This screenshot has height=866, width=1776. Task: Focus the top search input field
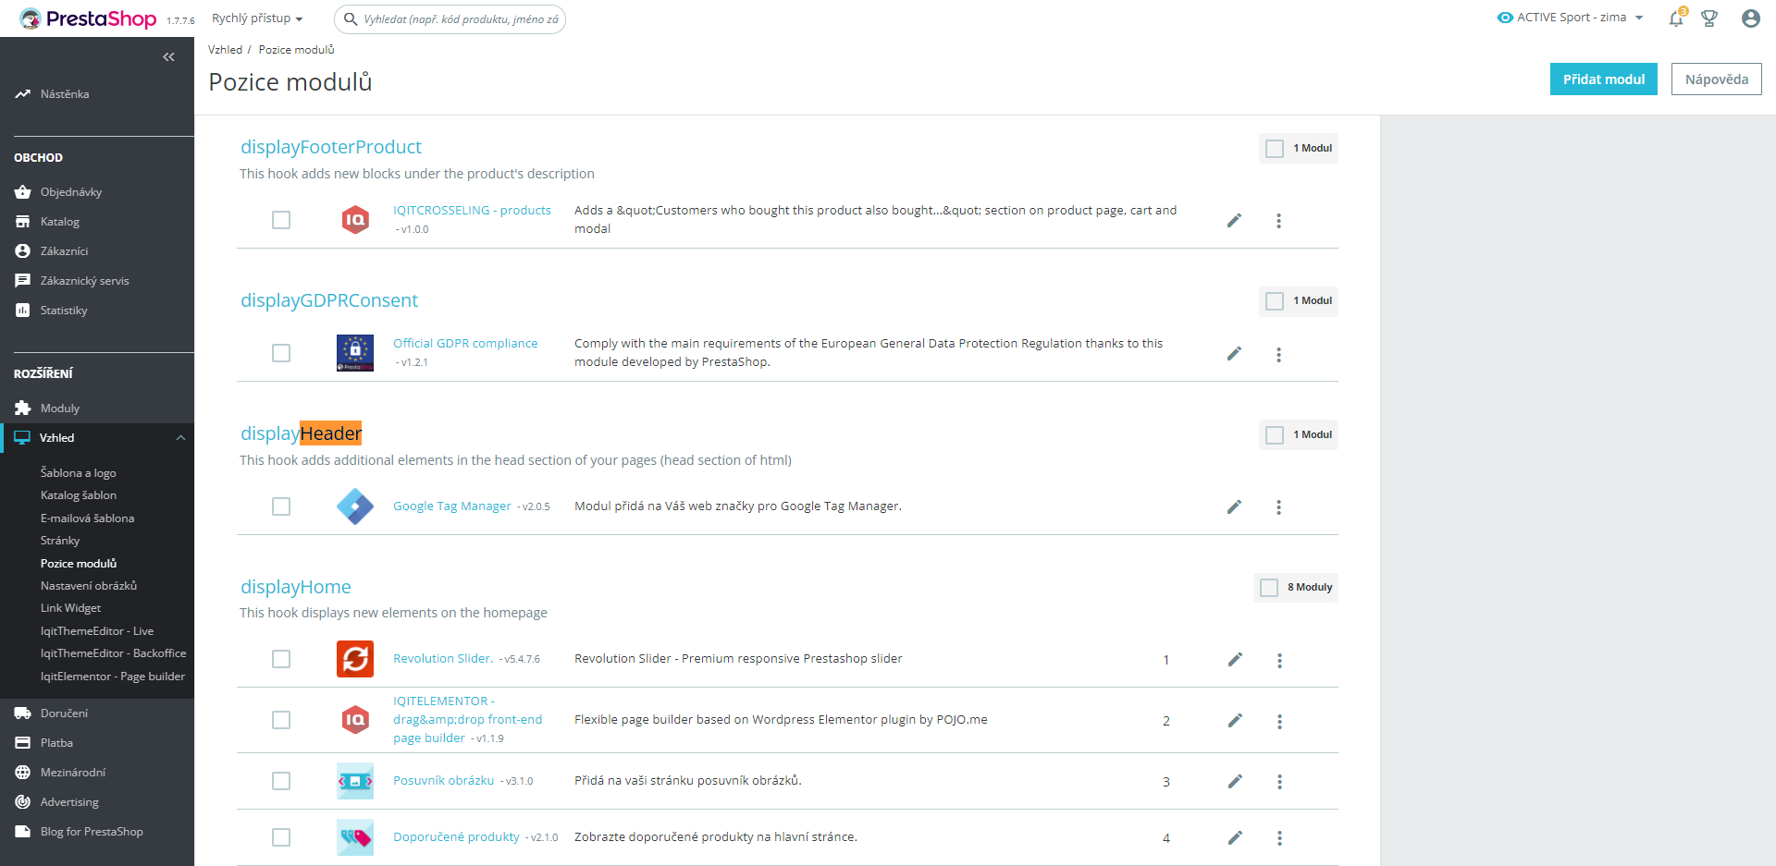pyautogui.click(x=461, y=19)
